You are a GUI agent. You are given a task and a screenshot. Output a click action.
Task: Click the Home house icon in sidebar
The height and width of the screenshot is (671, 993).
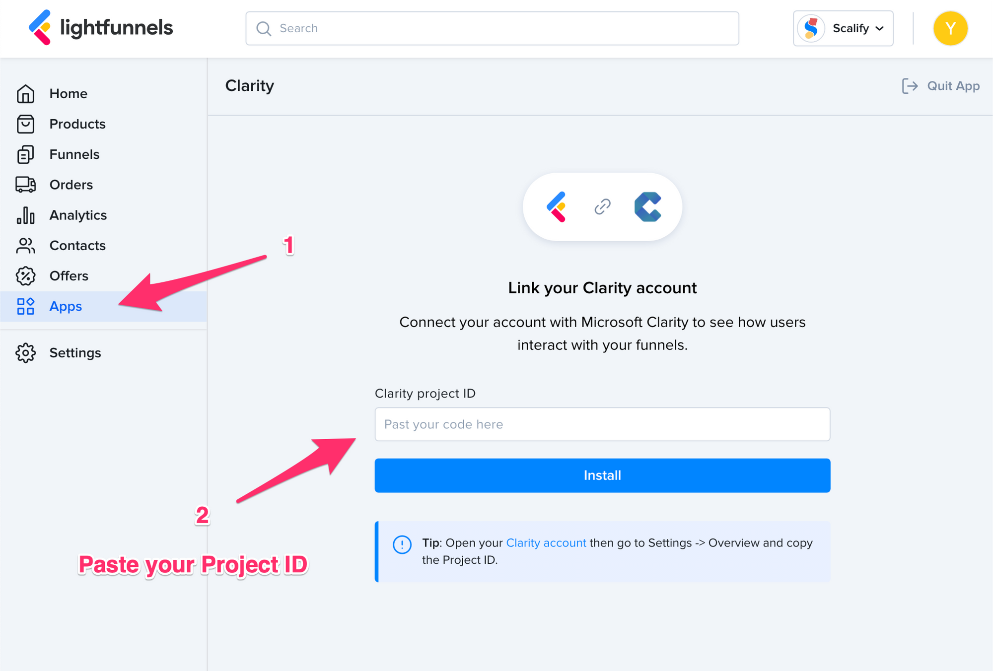pos(25,94)
